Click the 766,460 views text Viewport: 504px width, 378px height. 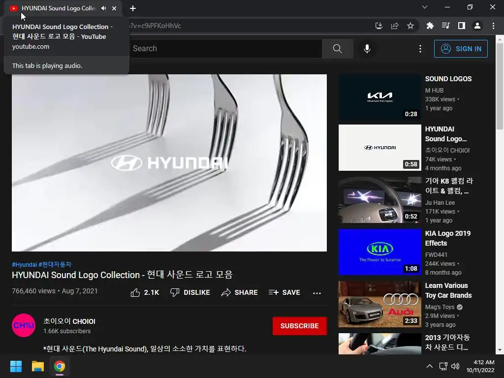33,291
